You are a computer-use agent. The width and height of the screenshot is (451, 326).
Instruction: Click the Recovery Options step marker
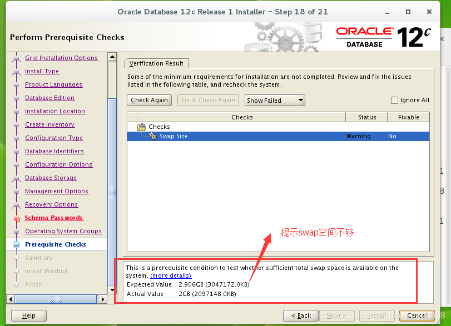pyautogui.click(x=16, y=205)
